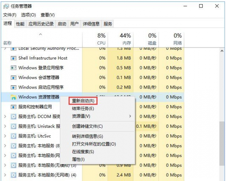Click the gear icon for 服务主机: UtcSvc

pos(14,136)
